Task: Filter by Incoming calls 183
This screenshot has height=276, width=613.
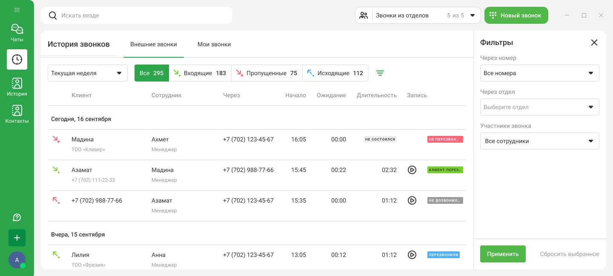Action: tap(200, 73)
